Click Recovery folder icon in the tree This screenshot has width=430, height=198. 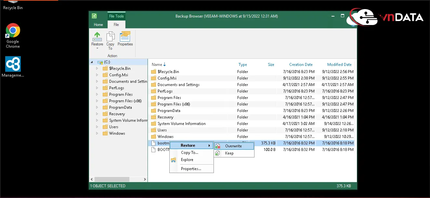(105, 114)
